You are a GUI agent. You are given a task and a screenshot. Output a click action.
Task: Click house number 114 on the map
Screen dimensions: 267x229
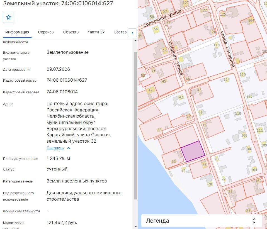[x=227, y=79]
